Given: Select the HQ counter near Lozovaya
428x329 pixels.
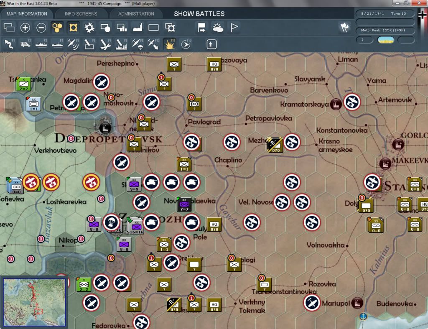Looking at the screenshot, I should tap(214, 65).
